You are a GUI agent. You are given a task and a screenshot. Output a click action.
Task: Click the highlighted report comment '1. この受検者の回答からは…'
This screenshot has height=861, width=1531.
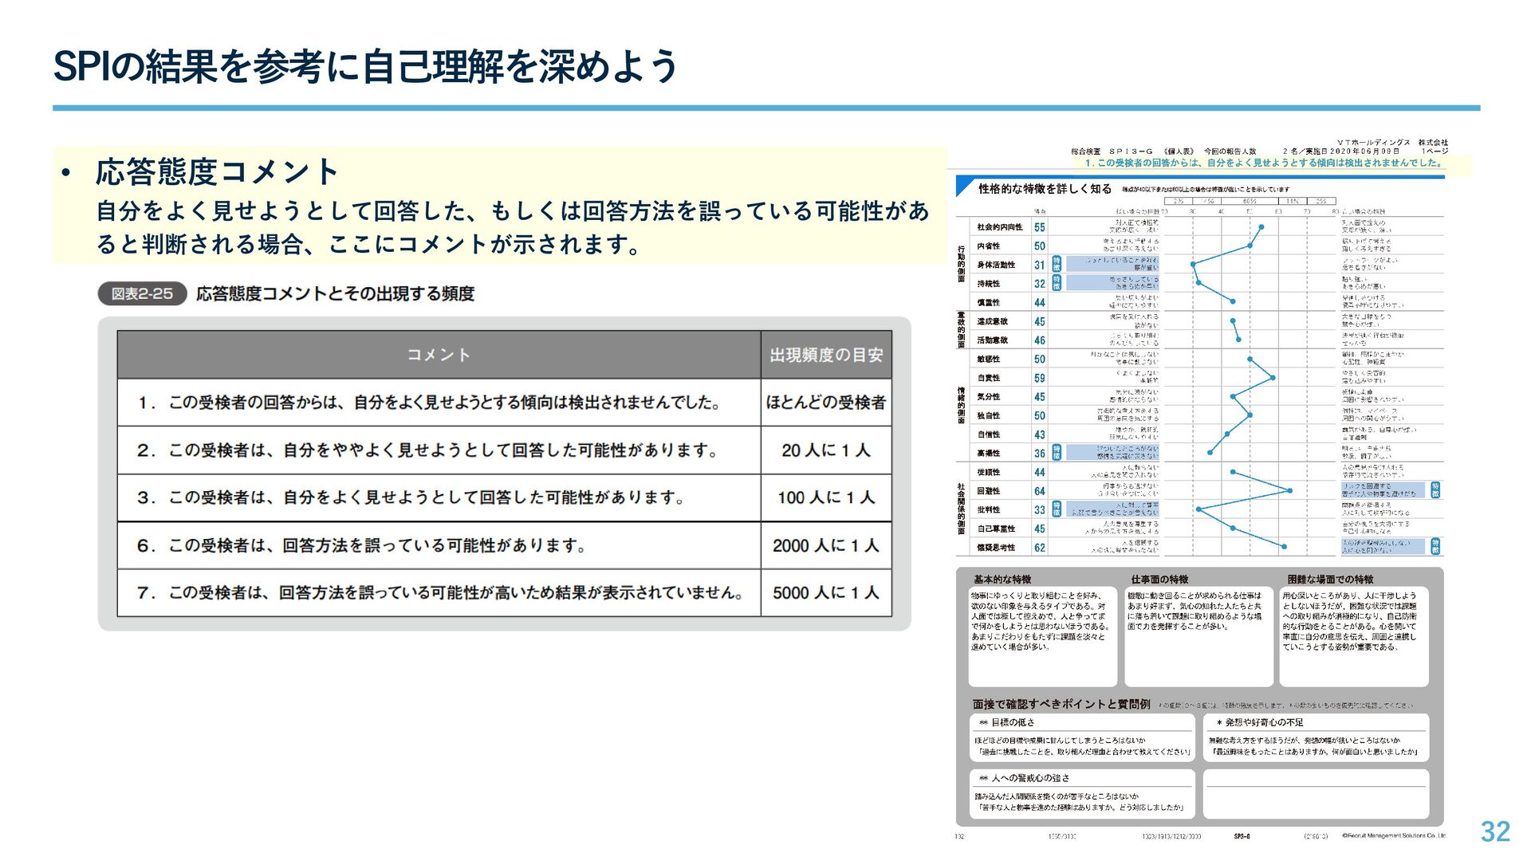(1264, 163)
